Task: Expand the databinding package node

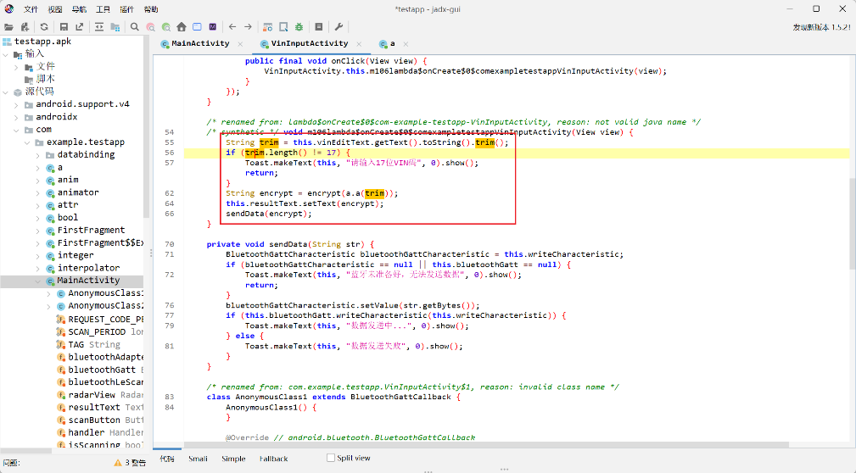Action: (x=38, y=155)
